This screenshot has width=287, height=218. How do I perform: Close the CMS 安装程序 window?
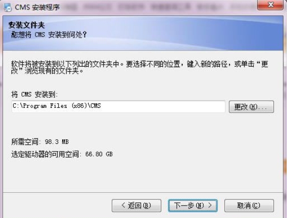[x=270, y=5]
